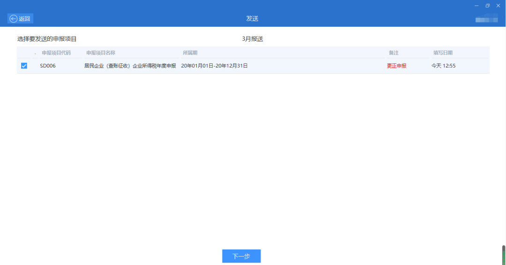Sort by 所属期 column header
Screen dimensions: 506x265
coord(190,53)
